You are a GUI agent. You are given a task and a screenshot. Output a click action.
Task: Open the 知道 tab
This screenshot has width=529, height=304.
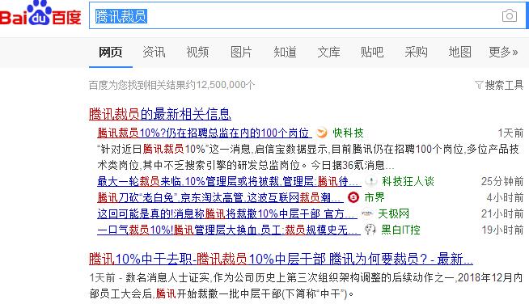tap(285, 53)
